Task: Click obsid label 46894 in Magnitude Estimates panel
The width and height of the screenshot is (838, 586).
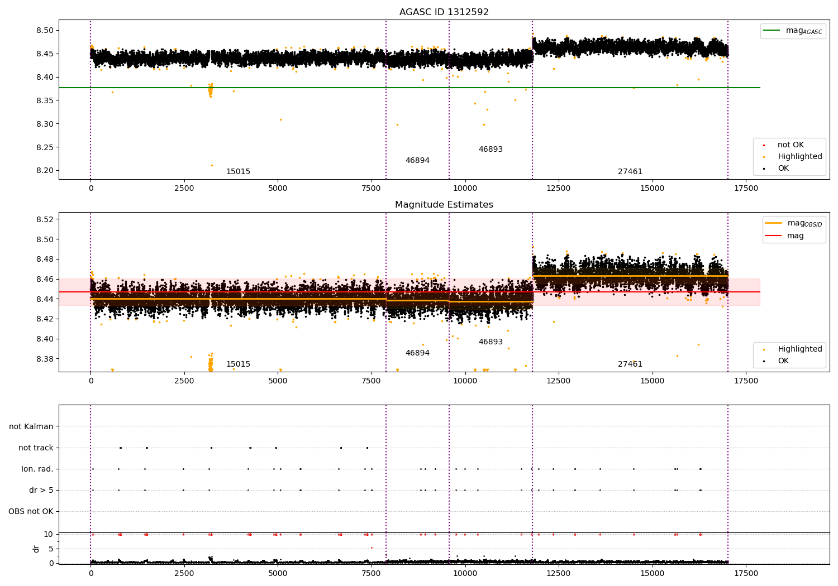Action: pyautogui.click(x=417, y=353)
